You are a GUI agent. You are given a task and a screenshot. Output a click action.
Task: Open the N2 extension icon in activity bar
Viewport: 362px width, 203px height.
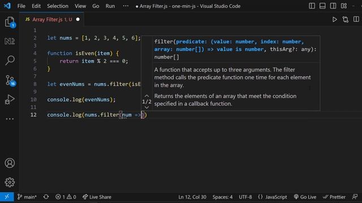click(x=10, y=41)
